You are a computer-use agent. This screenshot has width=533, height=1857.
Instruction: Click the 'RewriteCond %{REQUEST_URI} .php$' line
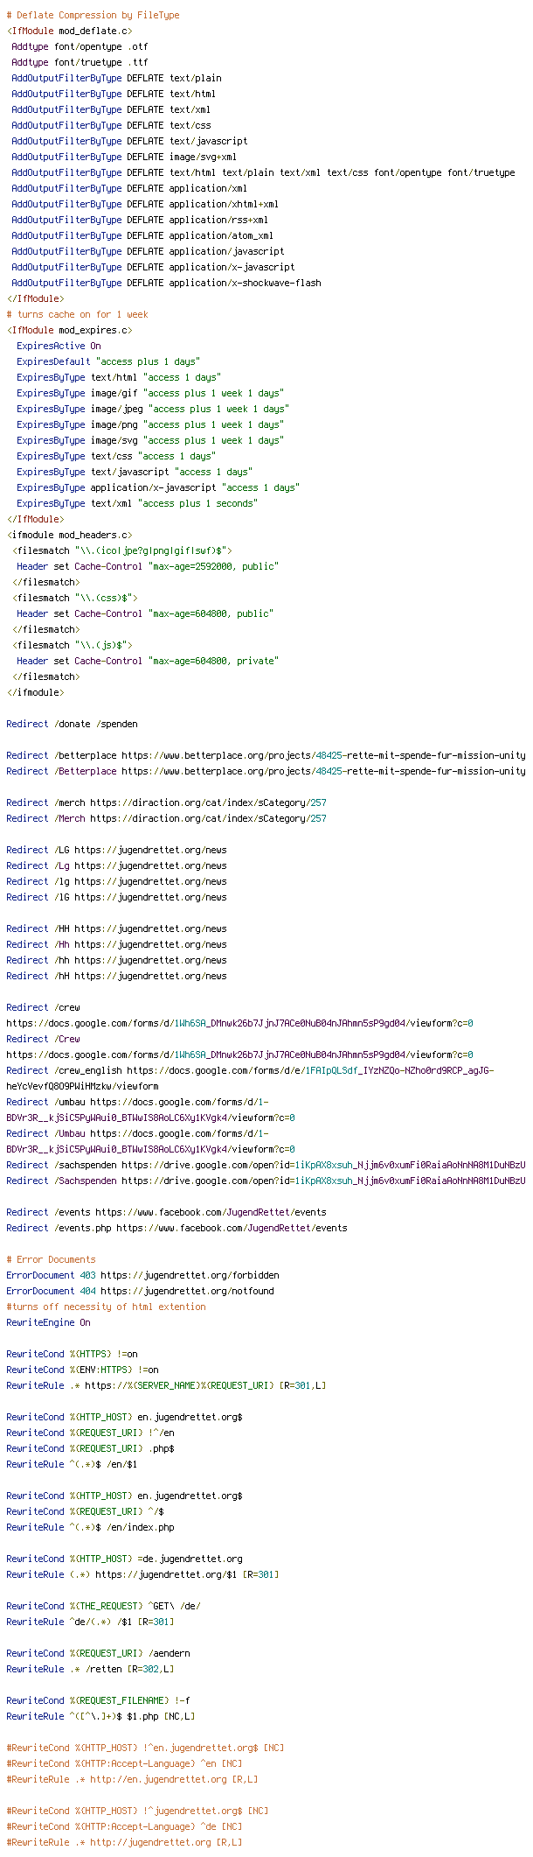90,1449
